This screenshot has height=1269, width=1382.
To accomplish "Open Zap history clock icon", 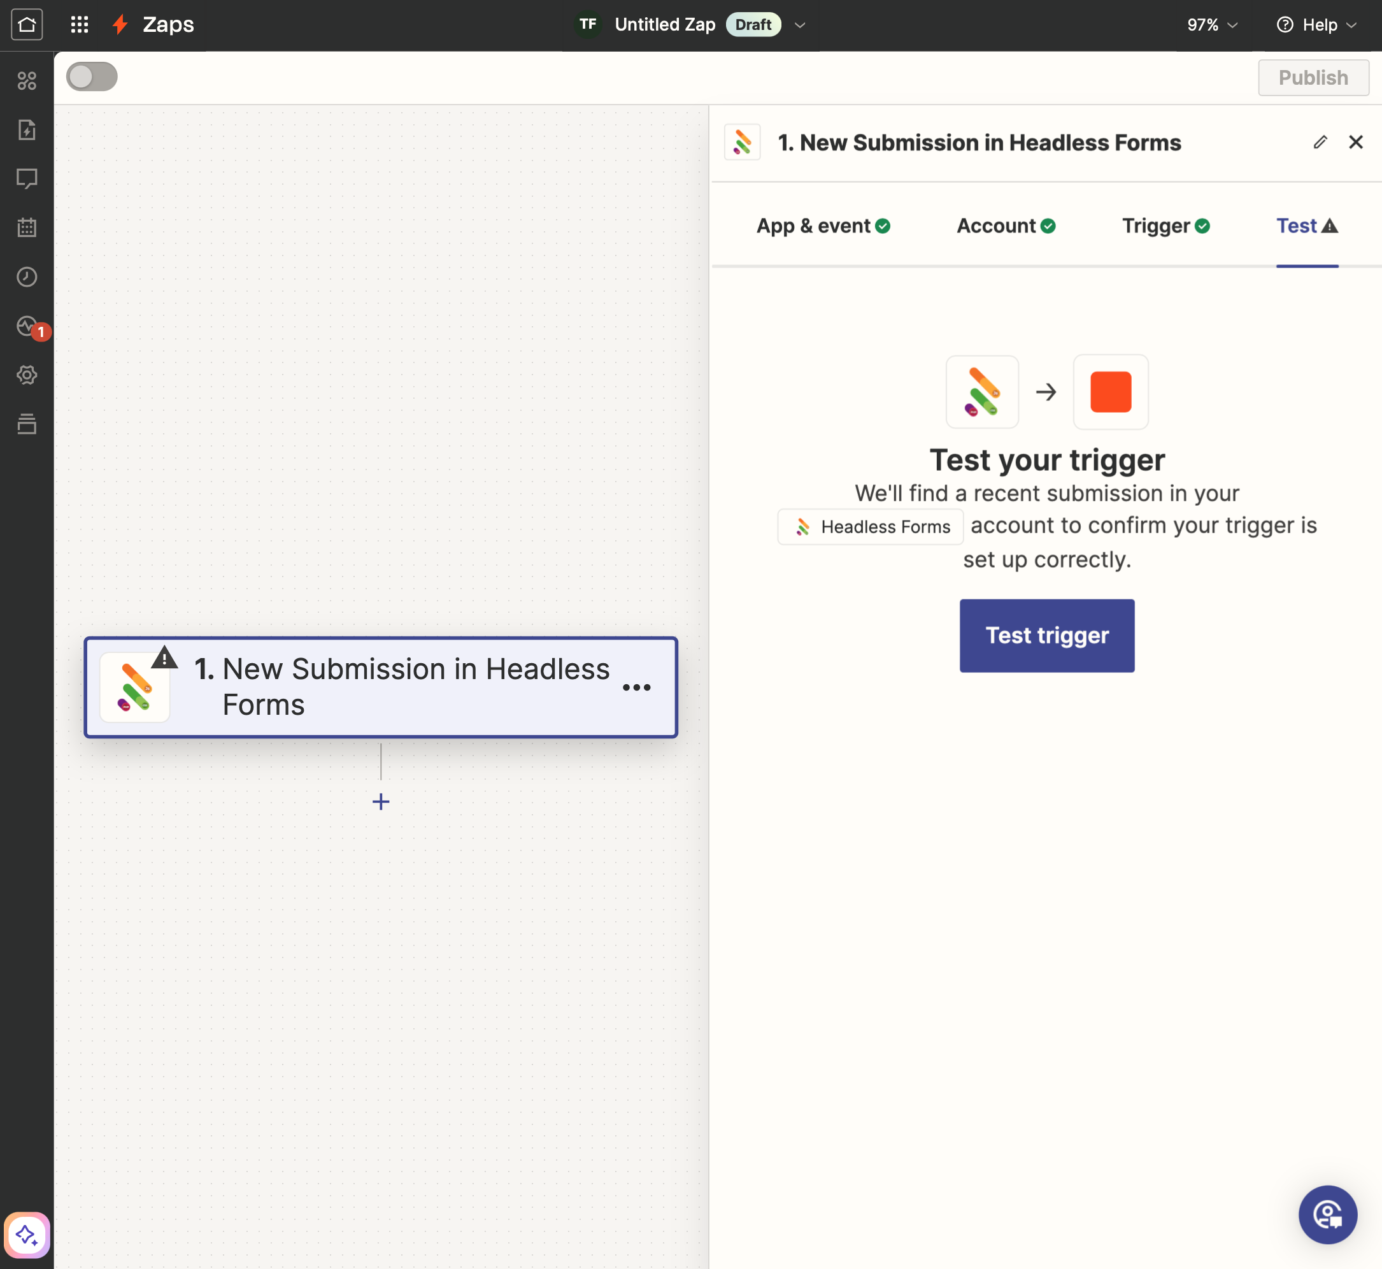I will (x=27, y=276).
